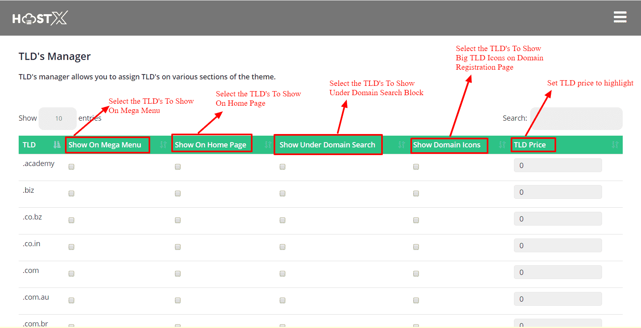Click sort icon for Show Under Domain Search

[401, 145]
